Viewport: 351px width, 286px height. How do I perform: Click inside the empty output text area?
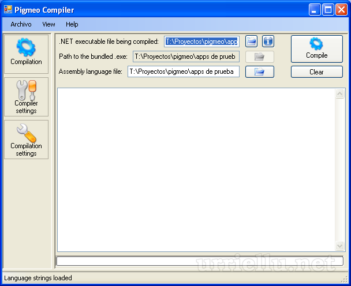coord(196,170)
